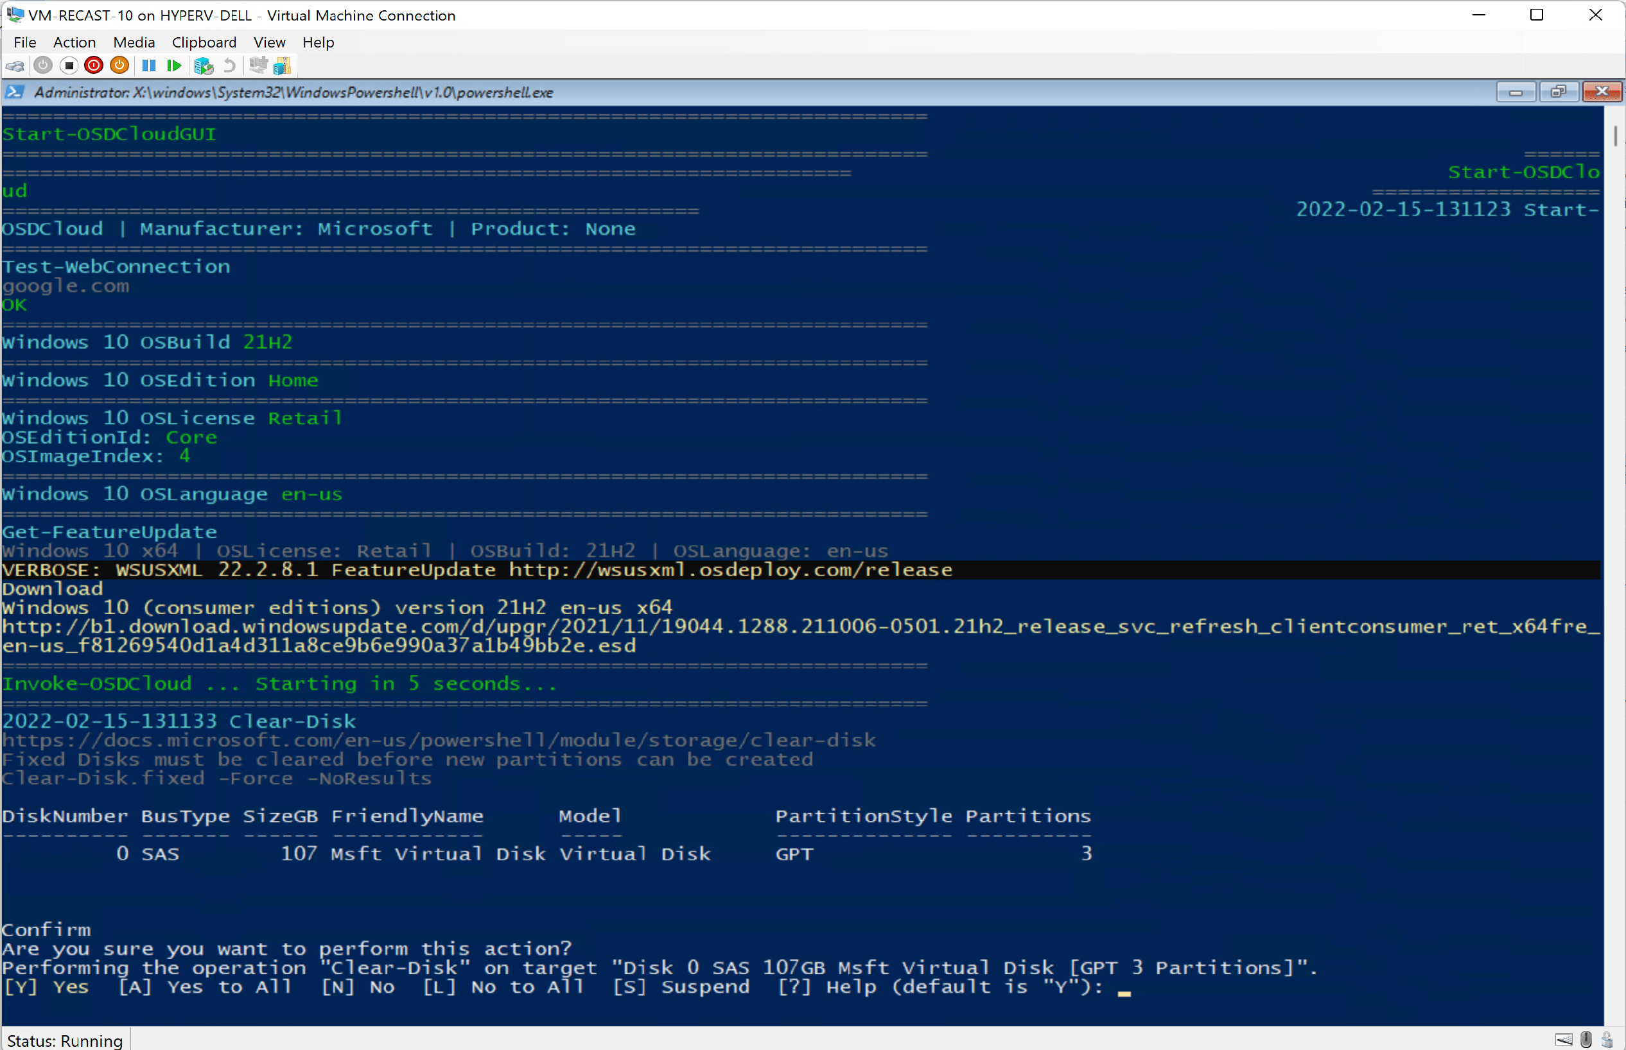
Task: Share the virtual machine
Action: point(282,65)
